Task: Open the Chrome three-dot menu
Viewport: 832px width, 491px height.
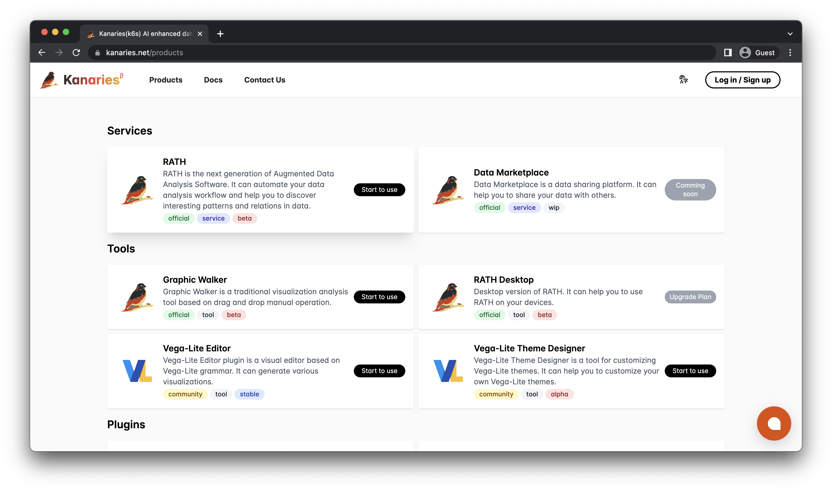Action: click(790, 53)
